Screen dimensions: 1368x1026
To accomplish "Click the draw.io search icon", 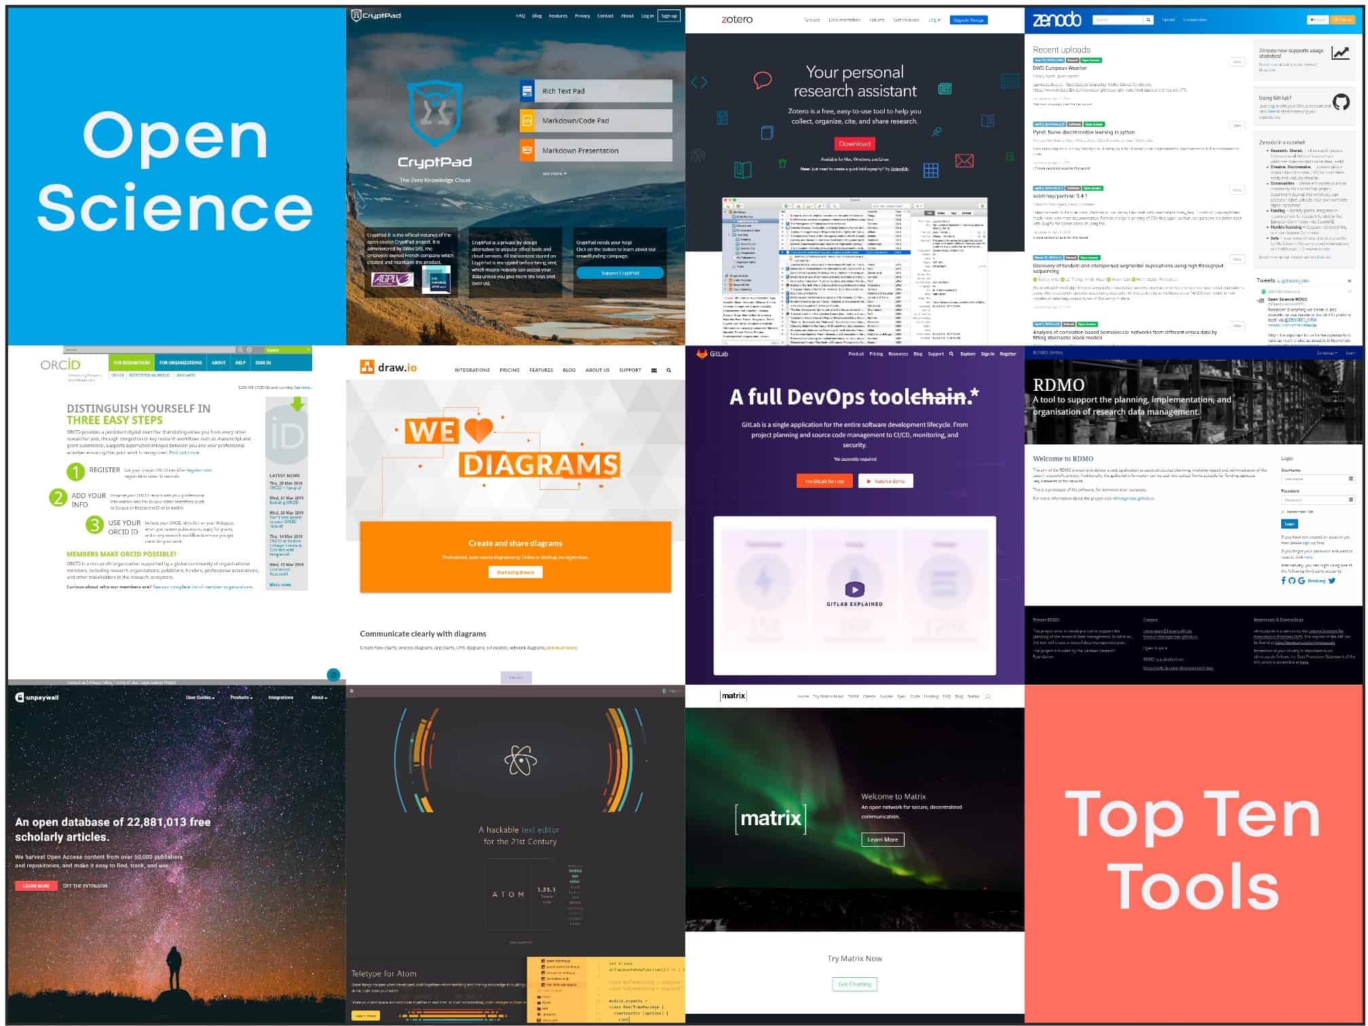I will [668, 370].
